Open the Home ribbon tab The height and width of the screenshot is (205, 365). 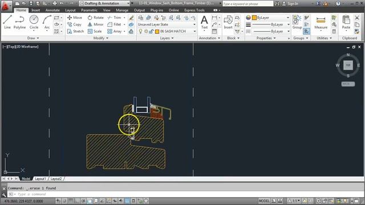21,10
